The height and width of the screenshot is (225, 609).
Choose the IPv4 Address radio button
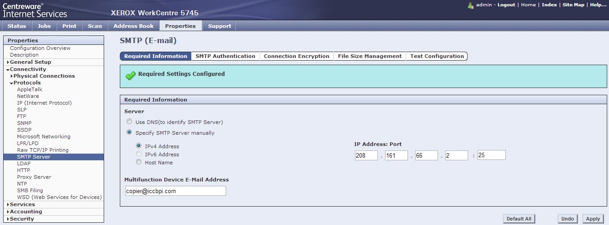point(139,146)
